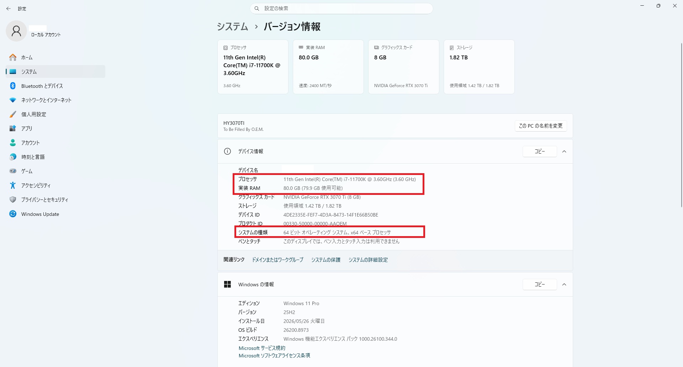Click the プロセッサ summary card
683x367 pixels.
[253, 67]
